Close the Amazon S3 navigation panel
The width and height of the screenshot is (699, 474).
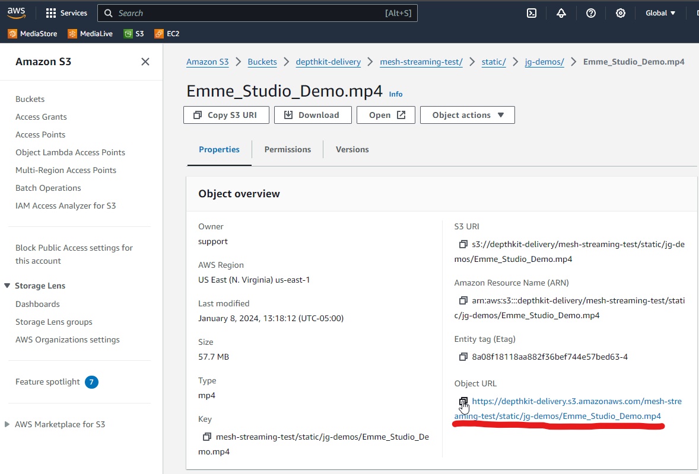[145, 62]
